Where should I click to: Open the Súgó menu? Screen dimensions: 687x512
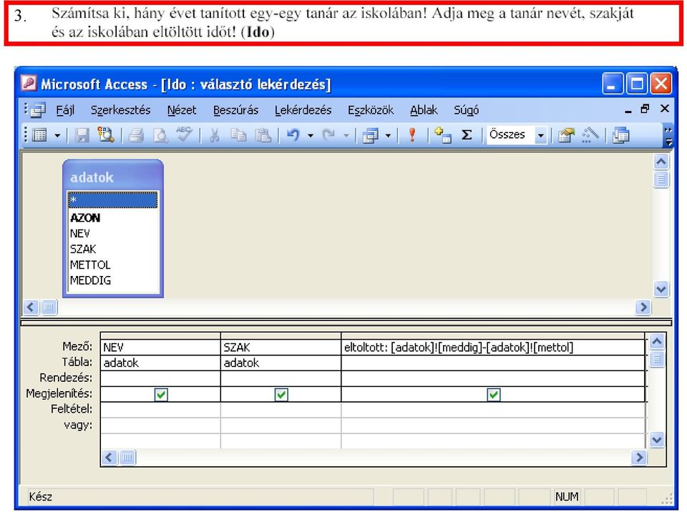tap(466, 110)
